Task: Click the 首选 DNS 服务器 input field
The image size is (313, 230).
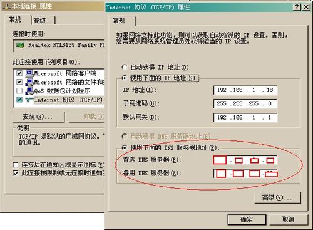Action: coord(245,160)
